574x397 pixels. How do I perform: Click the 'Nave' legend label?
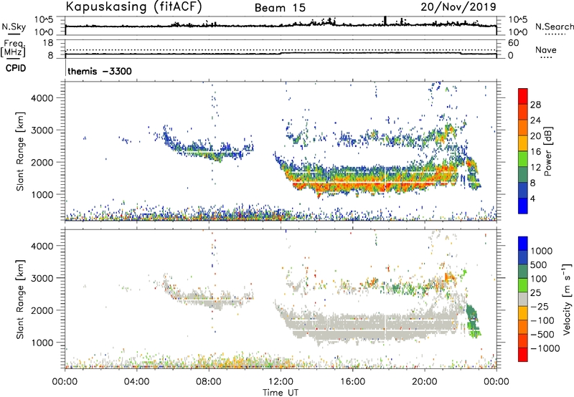(546, 50)
